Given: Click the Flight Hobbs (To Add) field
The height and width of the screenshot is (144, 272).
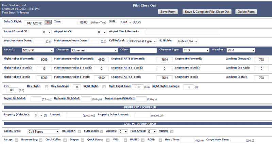Looking at the screenshot, I should 44,69.
